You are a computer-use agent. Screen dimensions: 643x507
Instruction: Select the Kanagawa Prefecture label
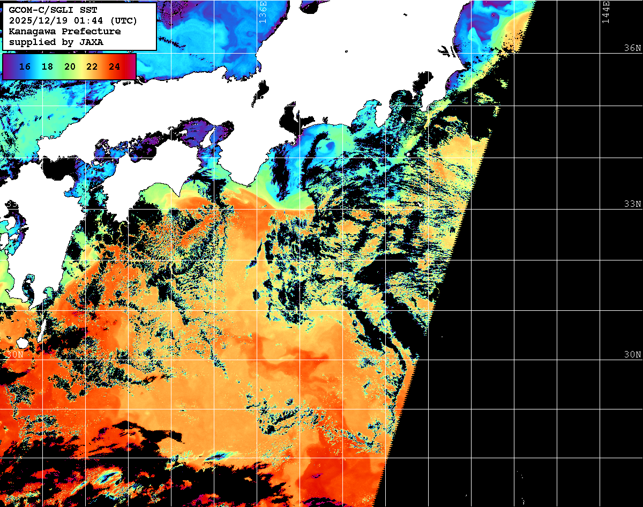64,32
